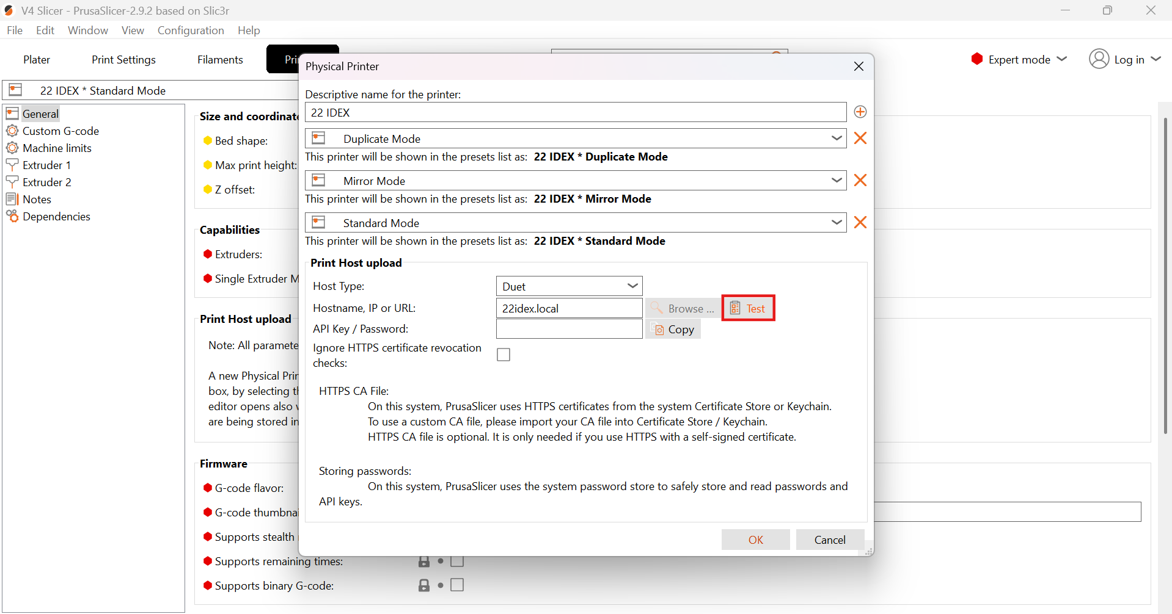Open Extruder 2 settings page
1172x614 pixels.
click(46, 182)
